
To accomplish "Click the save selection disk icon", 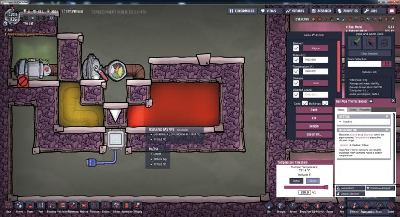I will (x=386, y=64).
